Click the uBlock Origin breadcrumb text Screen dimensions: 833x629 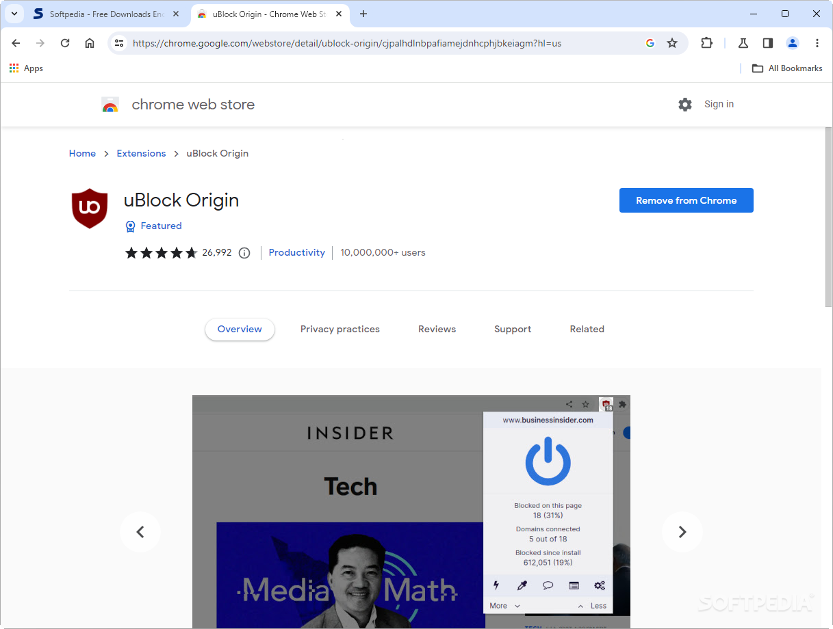click(x=218, y=154)
